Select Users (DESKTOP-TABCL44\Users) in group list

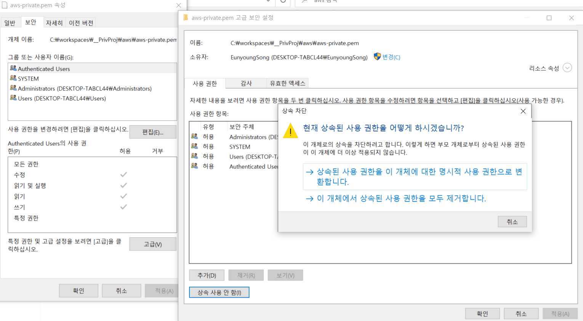click(x=62, y=98)
